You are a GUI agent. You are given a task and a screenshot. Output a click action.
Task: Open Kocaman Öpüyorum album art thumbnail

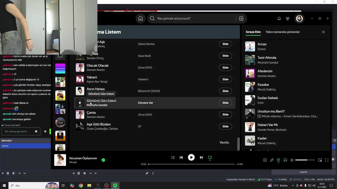[x=60, y=160]
